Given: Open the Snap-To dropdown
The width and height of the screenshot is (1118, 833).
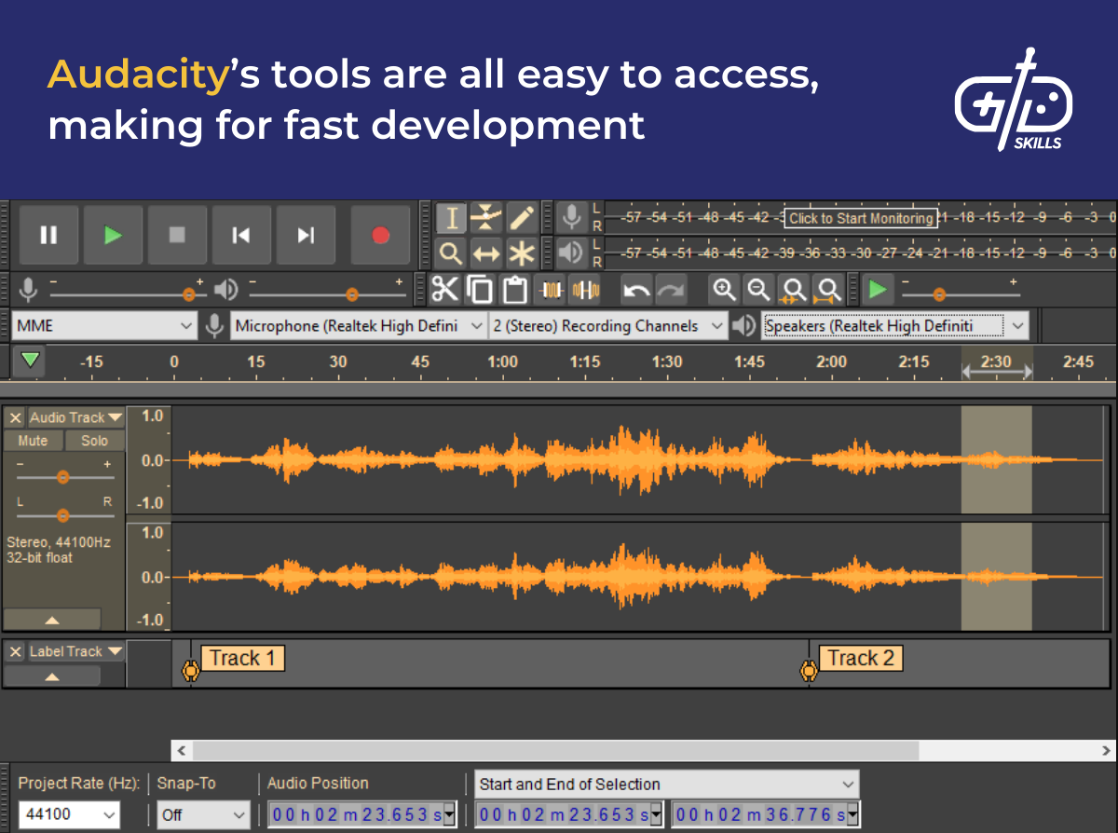Looking at the screenshot, I should pyautogui.click(x=202, y=814).
